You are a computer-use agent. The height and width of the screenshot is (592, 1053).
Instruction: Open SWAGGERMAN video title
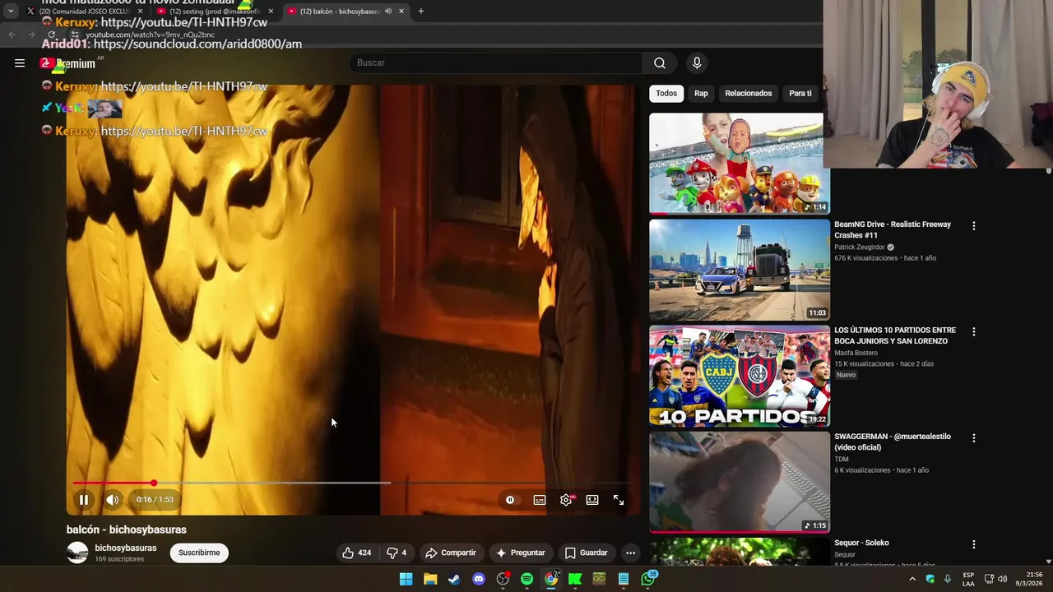click(893, 442)
